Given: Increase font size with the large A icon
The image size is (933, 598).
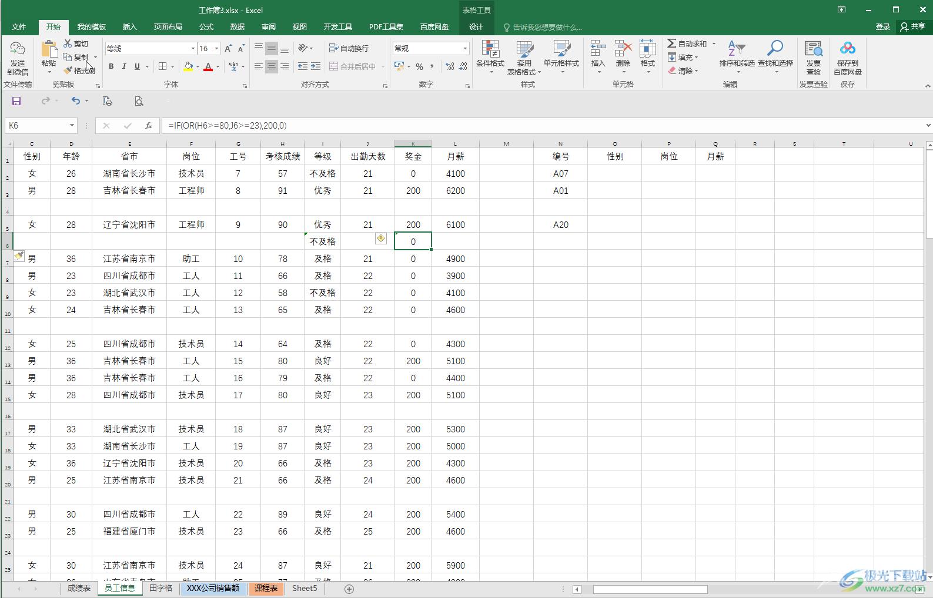Looking at the screenshot, I should tap(228, 48).
